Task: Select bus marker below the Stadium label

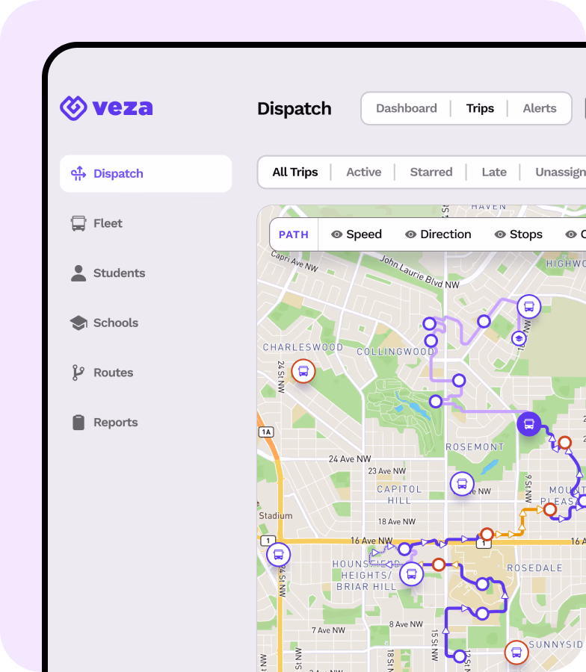Action: pos(278,555)
